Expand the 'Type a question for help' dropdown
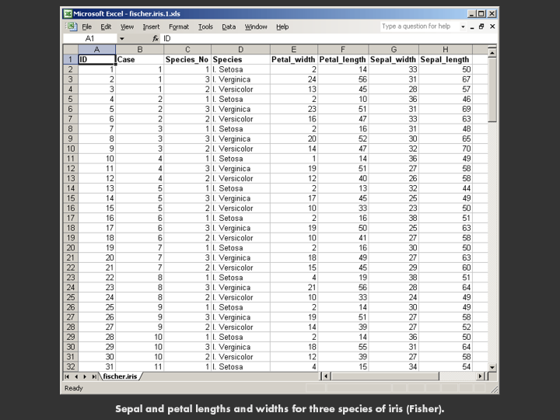Image resolution: width=560 pixels, height=420 pixels. (464, 26)
